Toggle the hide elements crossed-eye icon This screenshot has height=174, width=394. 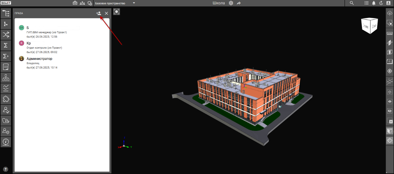[390, 111]
